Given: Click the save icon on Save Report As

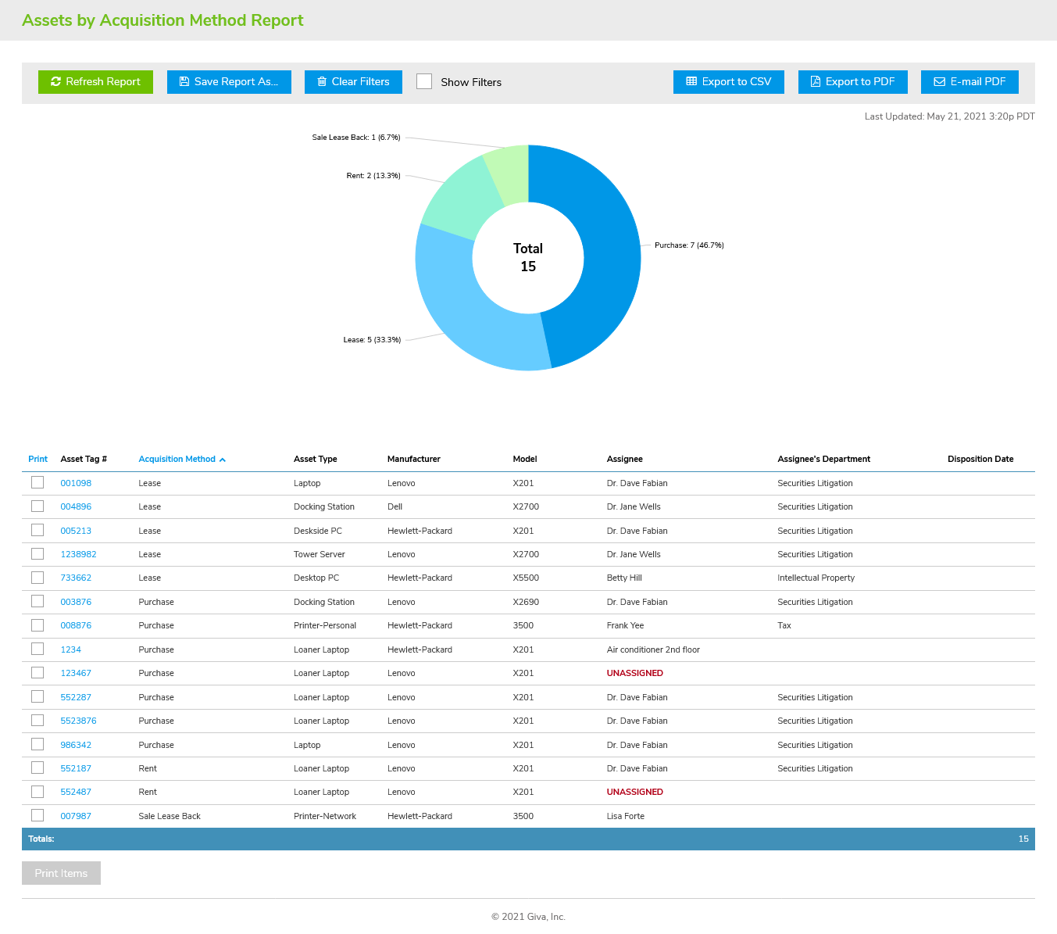Looking at the screenshot, I should click(184, 81).
